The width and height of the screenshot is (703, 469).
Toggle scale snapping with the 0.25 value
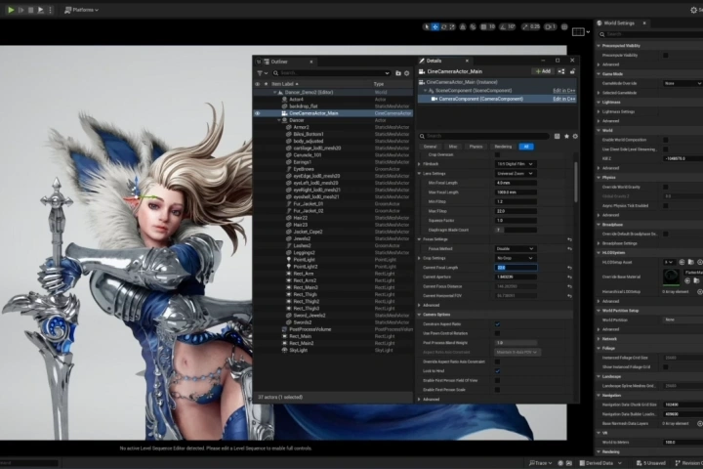pos(531,27)
